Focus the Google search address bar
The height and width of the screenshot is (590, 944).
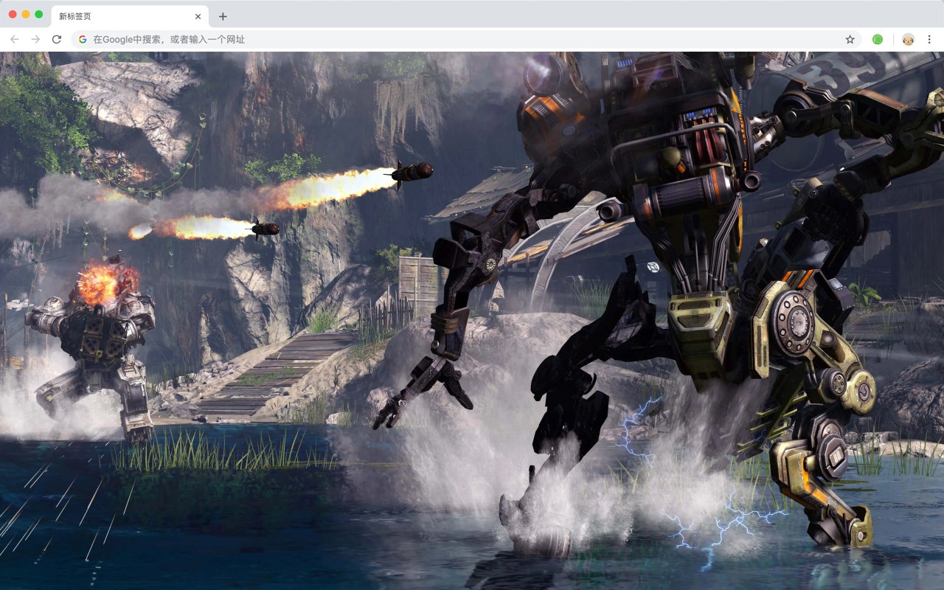pos(467,39)
